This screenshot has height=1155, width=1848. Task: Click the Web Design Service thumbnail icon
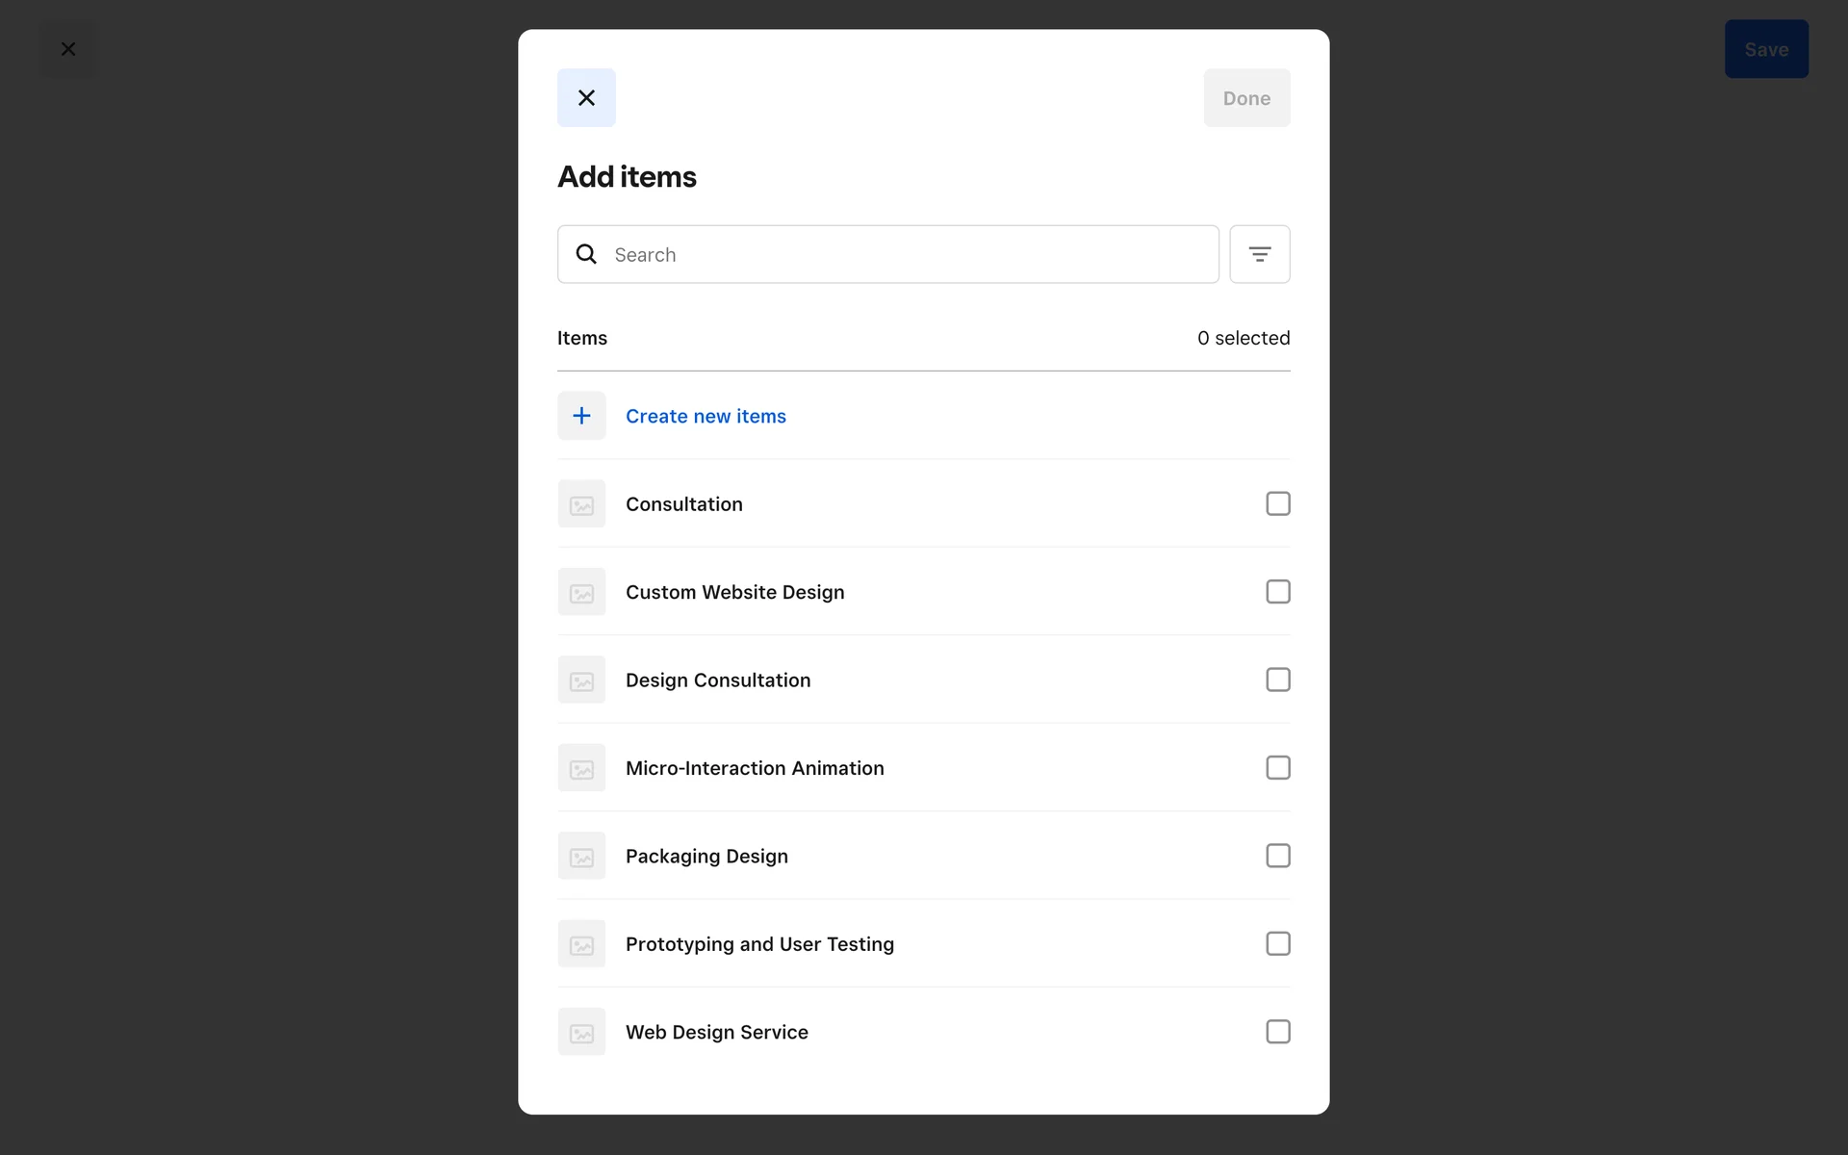point(581,1032)
